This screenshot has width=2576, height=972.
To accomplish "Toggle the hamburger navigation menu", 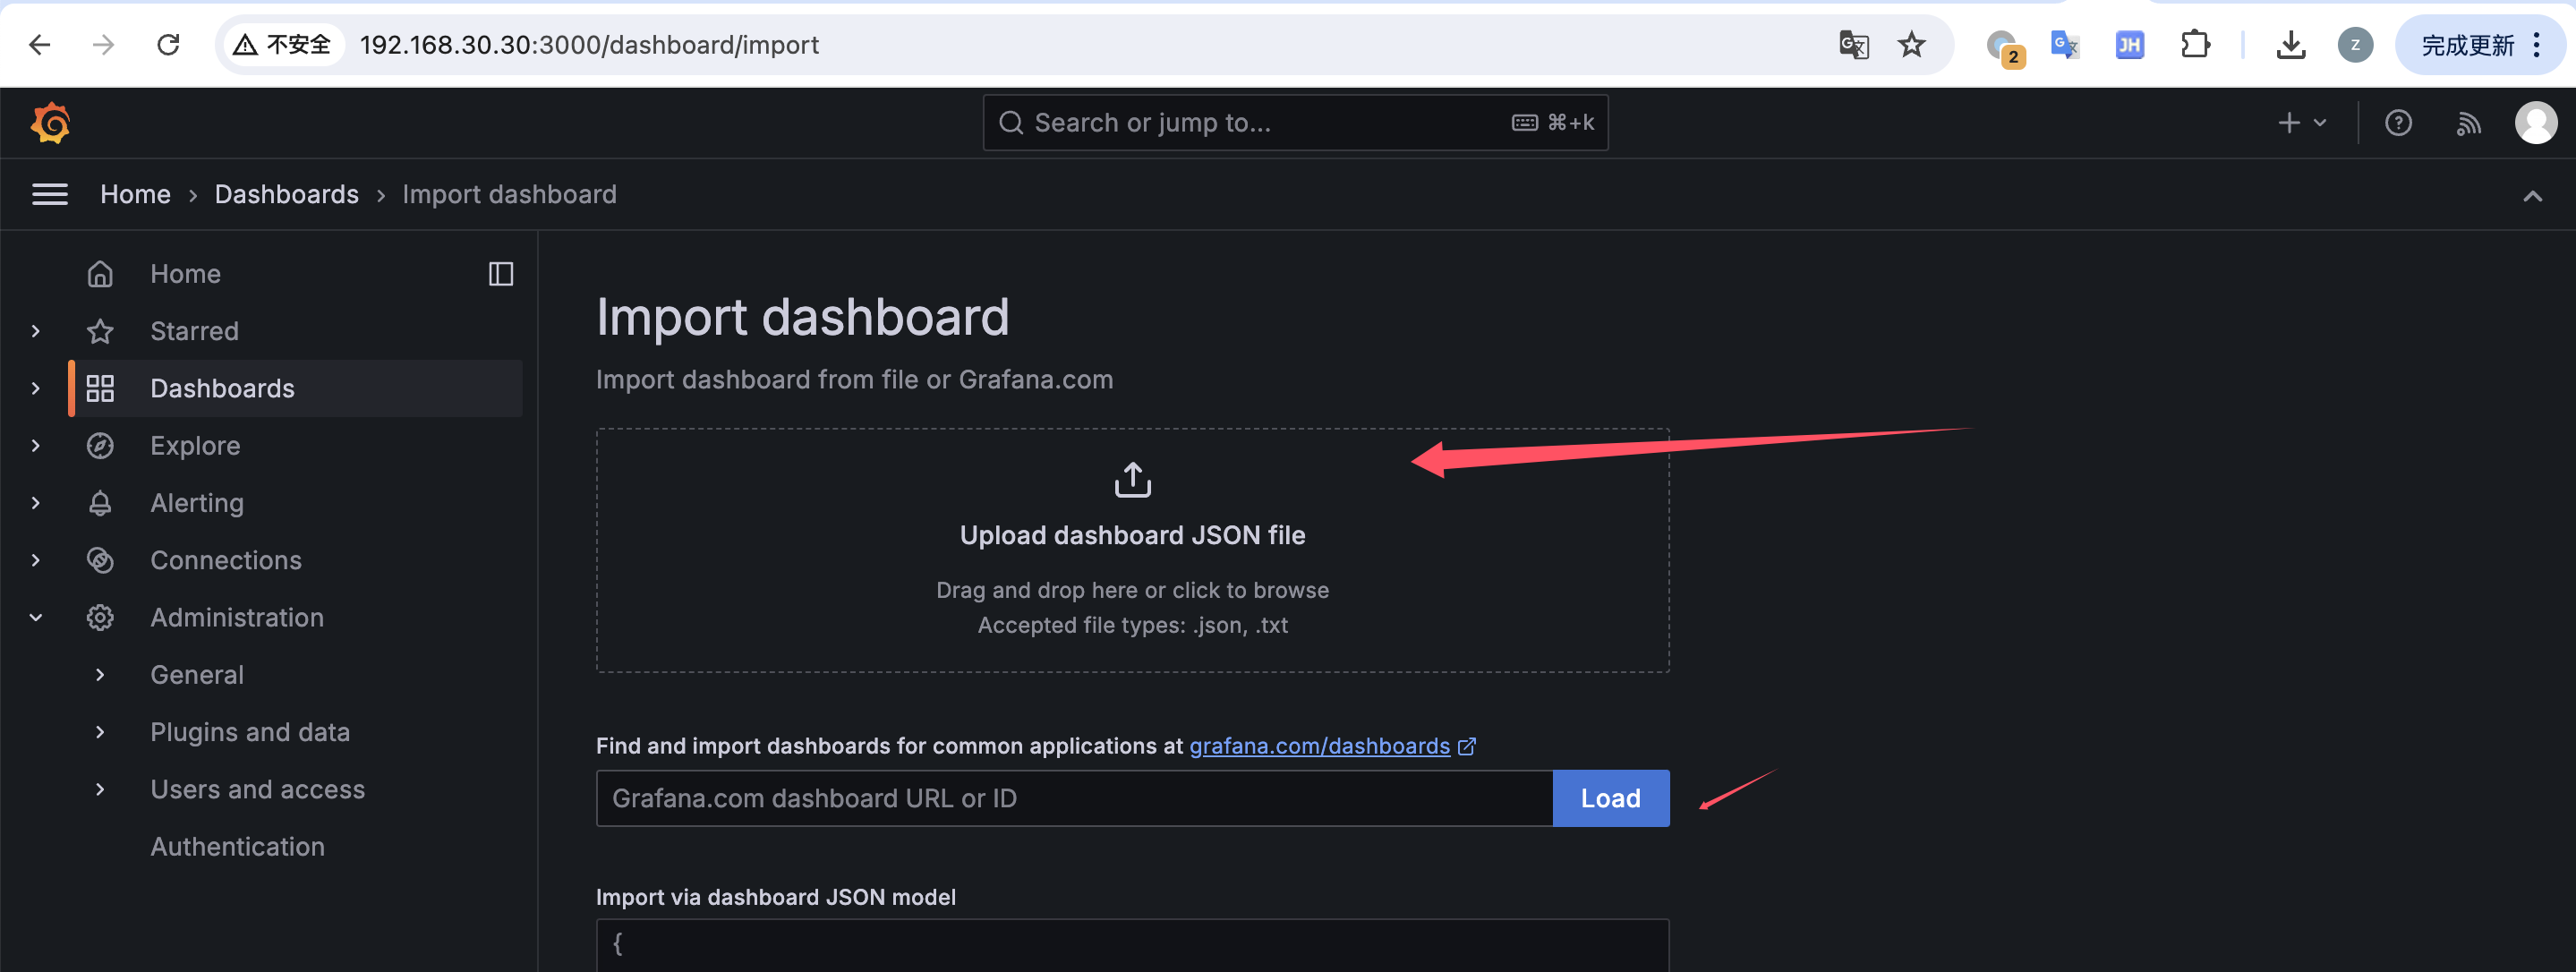I will [x=50, y=194].
